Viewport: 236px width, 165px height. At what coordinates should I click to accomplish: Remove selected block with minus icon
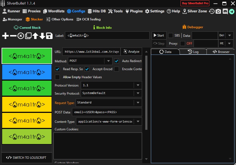pyautogui.click(x=13, y=36)
